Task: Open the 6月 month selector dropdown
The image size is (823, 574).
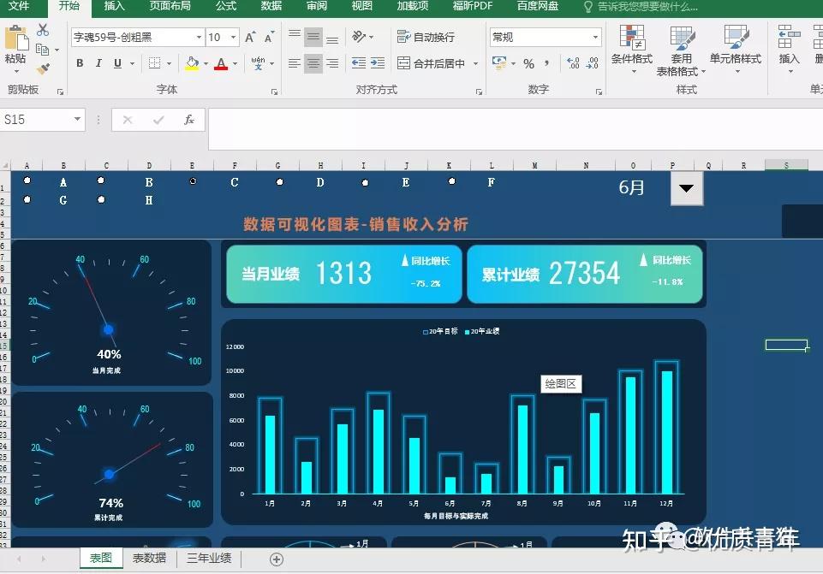Action: [687, 188]
